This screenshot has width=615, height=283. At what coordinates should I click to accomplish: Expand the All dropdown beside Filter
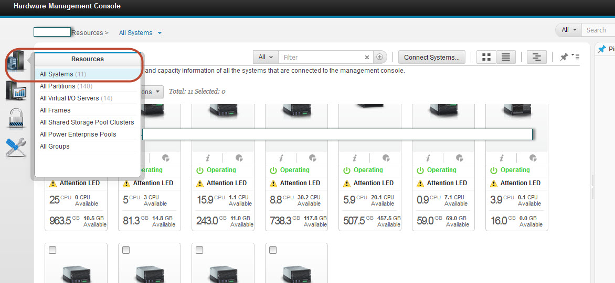pyautogui.click(x=266, y=58)
